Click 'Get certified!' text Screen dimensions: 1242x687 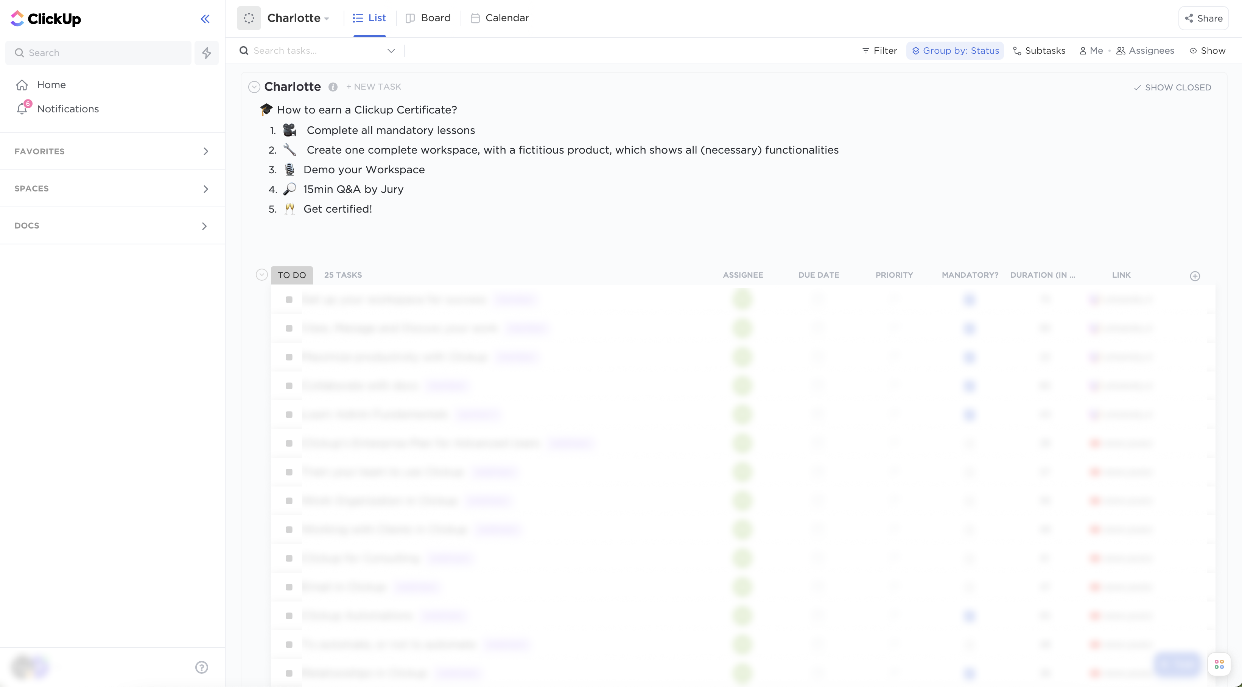[x=338, y=209]
